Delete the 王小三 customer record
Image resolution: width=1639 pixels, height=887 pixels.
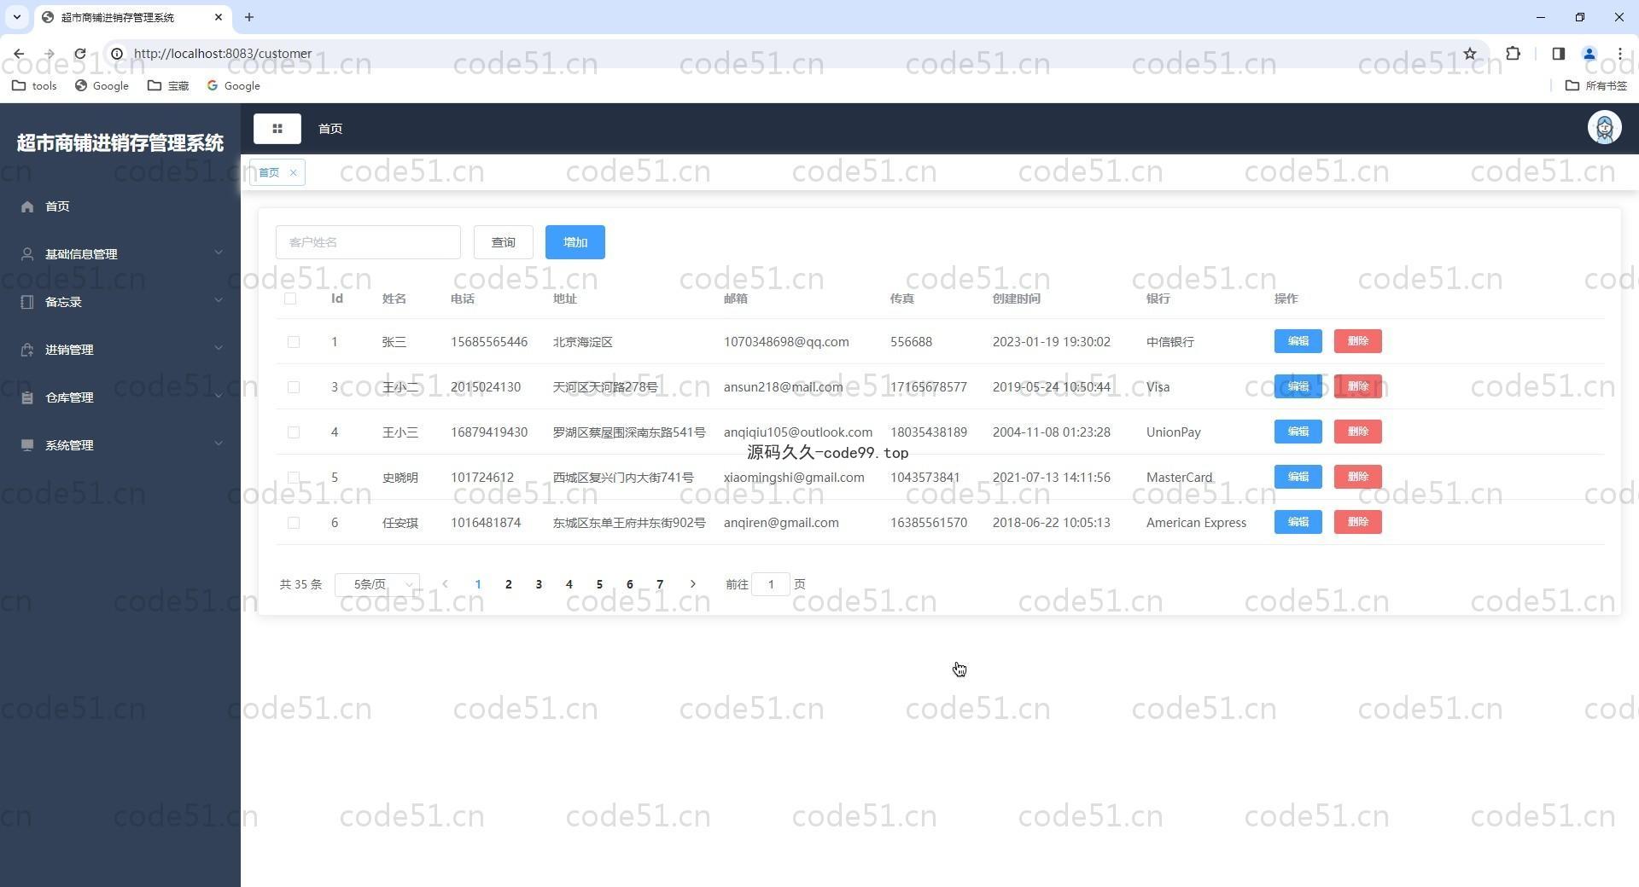[x=1357, y=432]
